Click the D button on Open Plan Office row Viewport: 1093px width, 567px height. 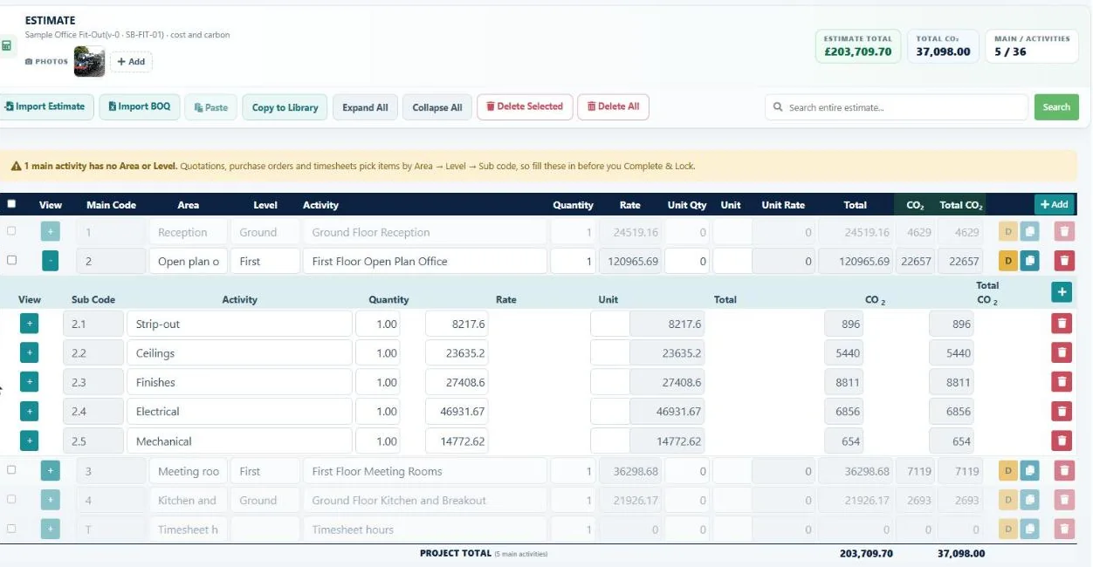tap(1007, 261)
